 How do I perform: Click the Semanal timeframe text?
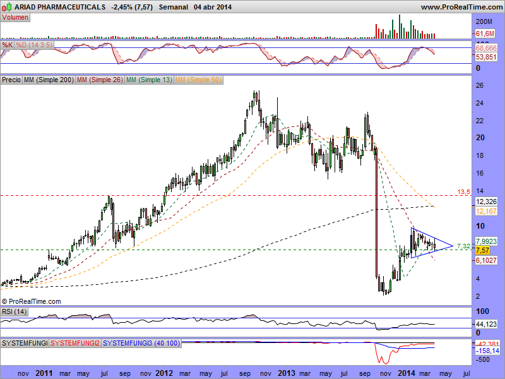(173, 7)
